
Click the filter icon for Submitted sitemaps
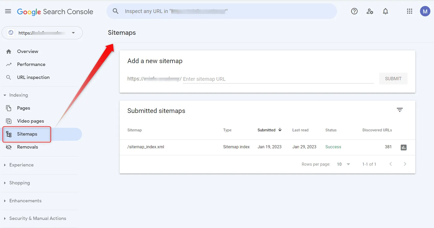[x=400, y=110]
